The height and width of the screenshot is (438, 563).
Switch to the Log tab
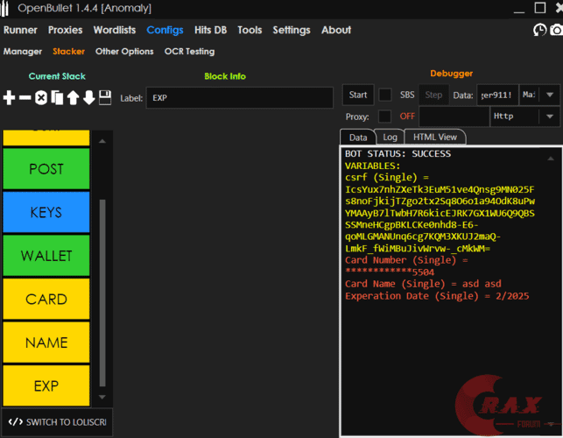pos(390,138)
